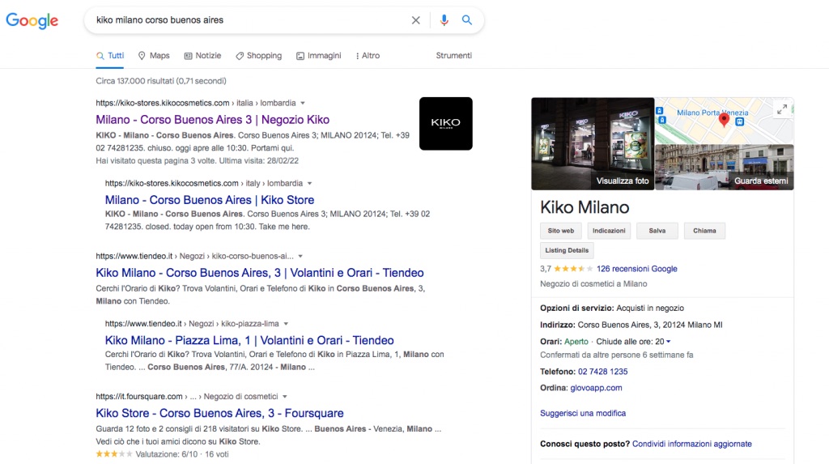Expand dropdown arrow beside tiendeo kiko-piazza-lima URL
The width and height of the screenshot is (829, 464).
coord(286,324)
